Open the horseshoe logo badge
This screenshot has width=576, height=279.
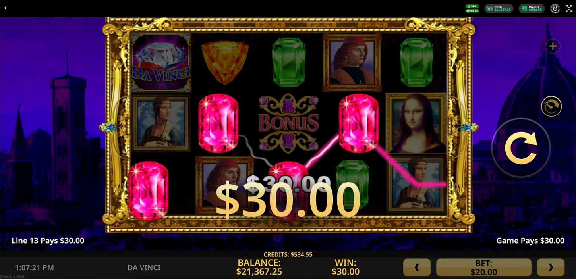coord(555,8)
